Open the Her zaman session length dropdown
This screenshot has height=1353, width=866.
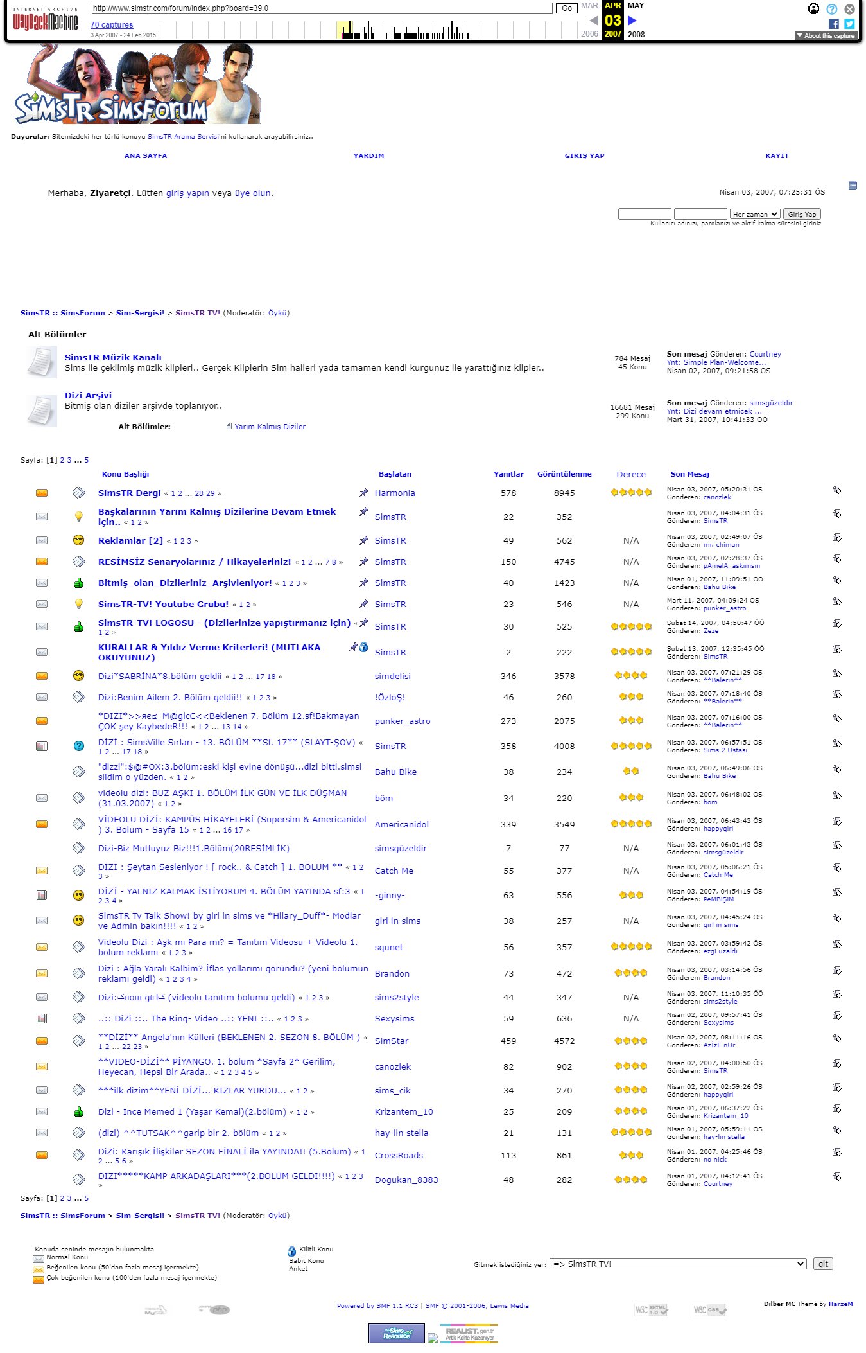pos(755,214)
